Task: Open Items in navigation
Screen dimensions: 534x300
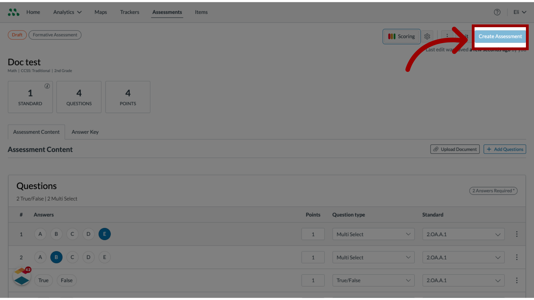Action: [201, 12]
